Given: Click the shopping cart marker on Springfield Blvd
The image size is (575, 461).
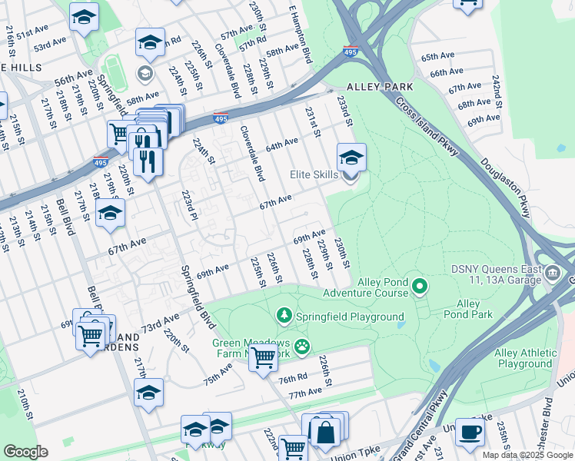Looking at the screenshot, I should pyautogui.click(x=263, y=358).
